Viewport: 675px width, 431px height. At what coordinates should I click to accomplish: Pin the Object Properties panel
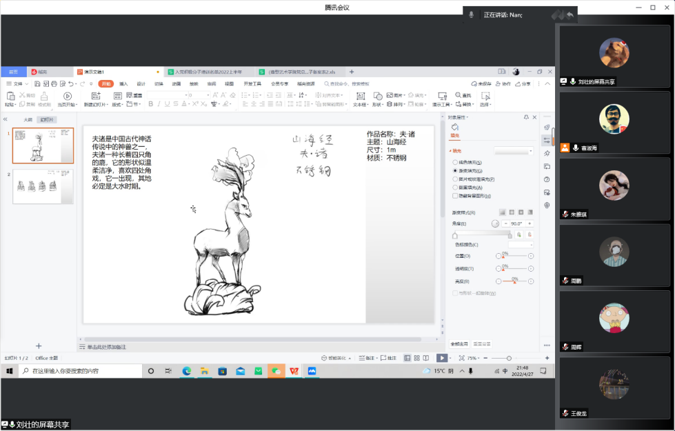click(x=526, y=117)
